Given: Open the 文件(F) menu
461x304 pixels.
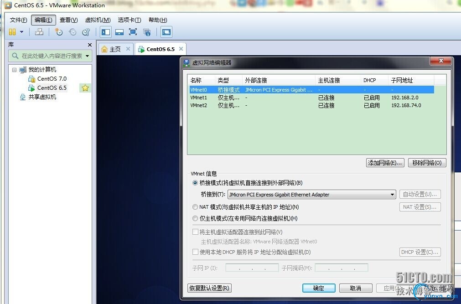Looking at the screenshot, I should 18,20.
